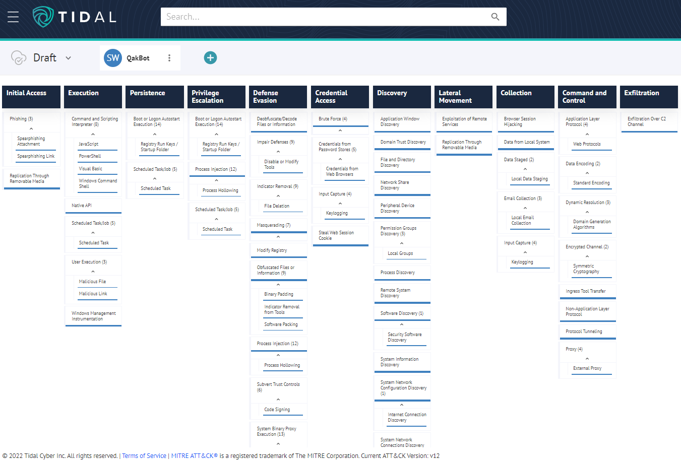Click Exfiltration Over C2 Channel technique
The image size is (681, 462).
[649, 122]
